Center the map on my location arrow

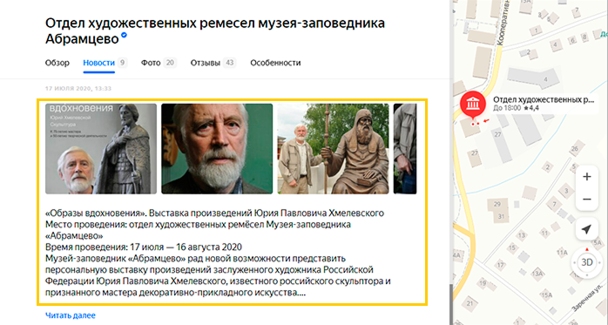click(x=587, y=229)
